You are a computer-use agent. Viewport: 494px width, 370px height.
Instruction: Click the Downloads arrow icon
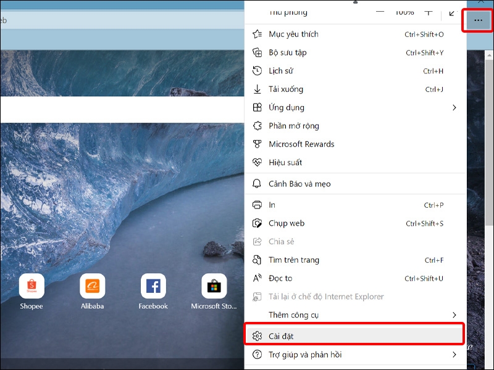(x=257, y=89)
